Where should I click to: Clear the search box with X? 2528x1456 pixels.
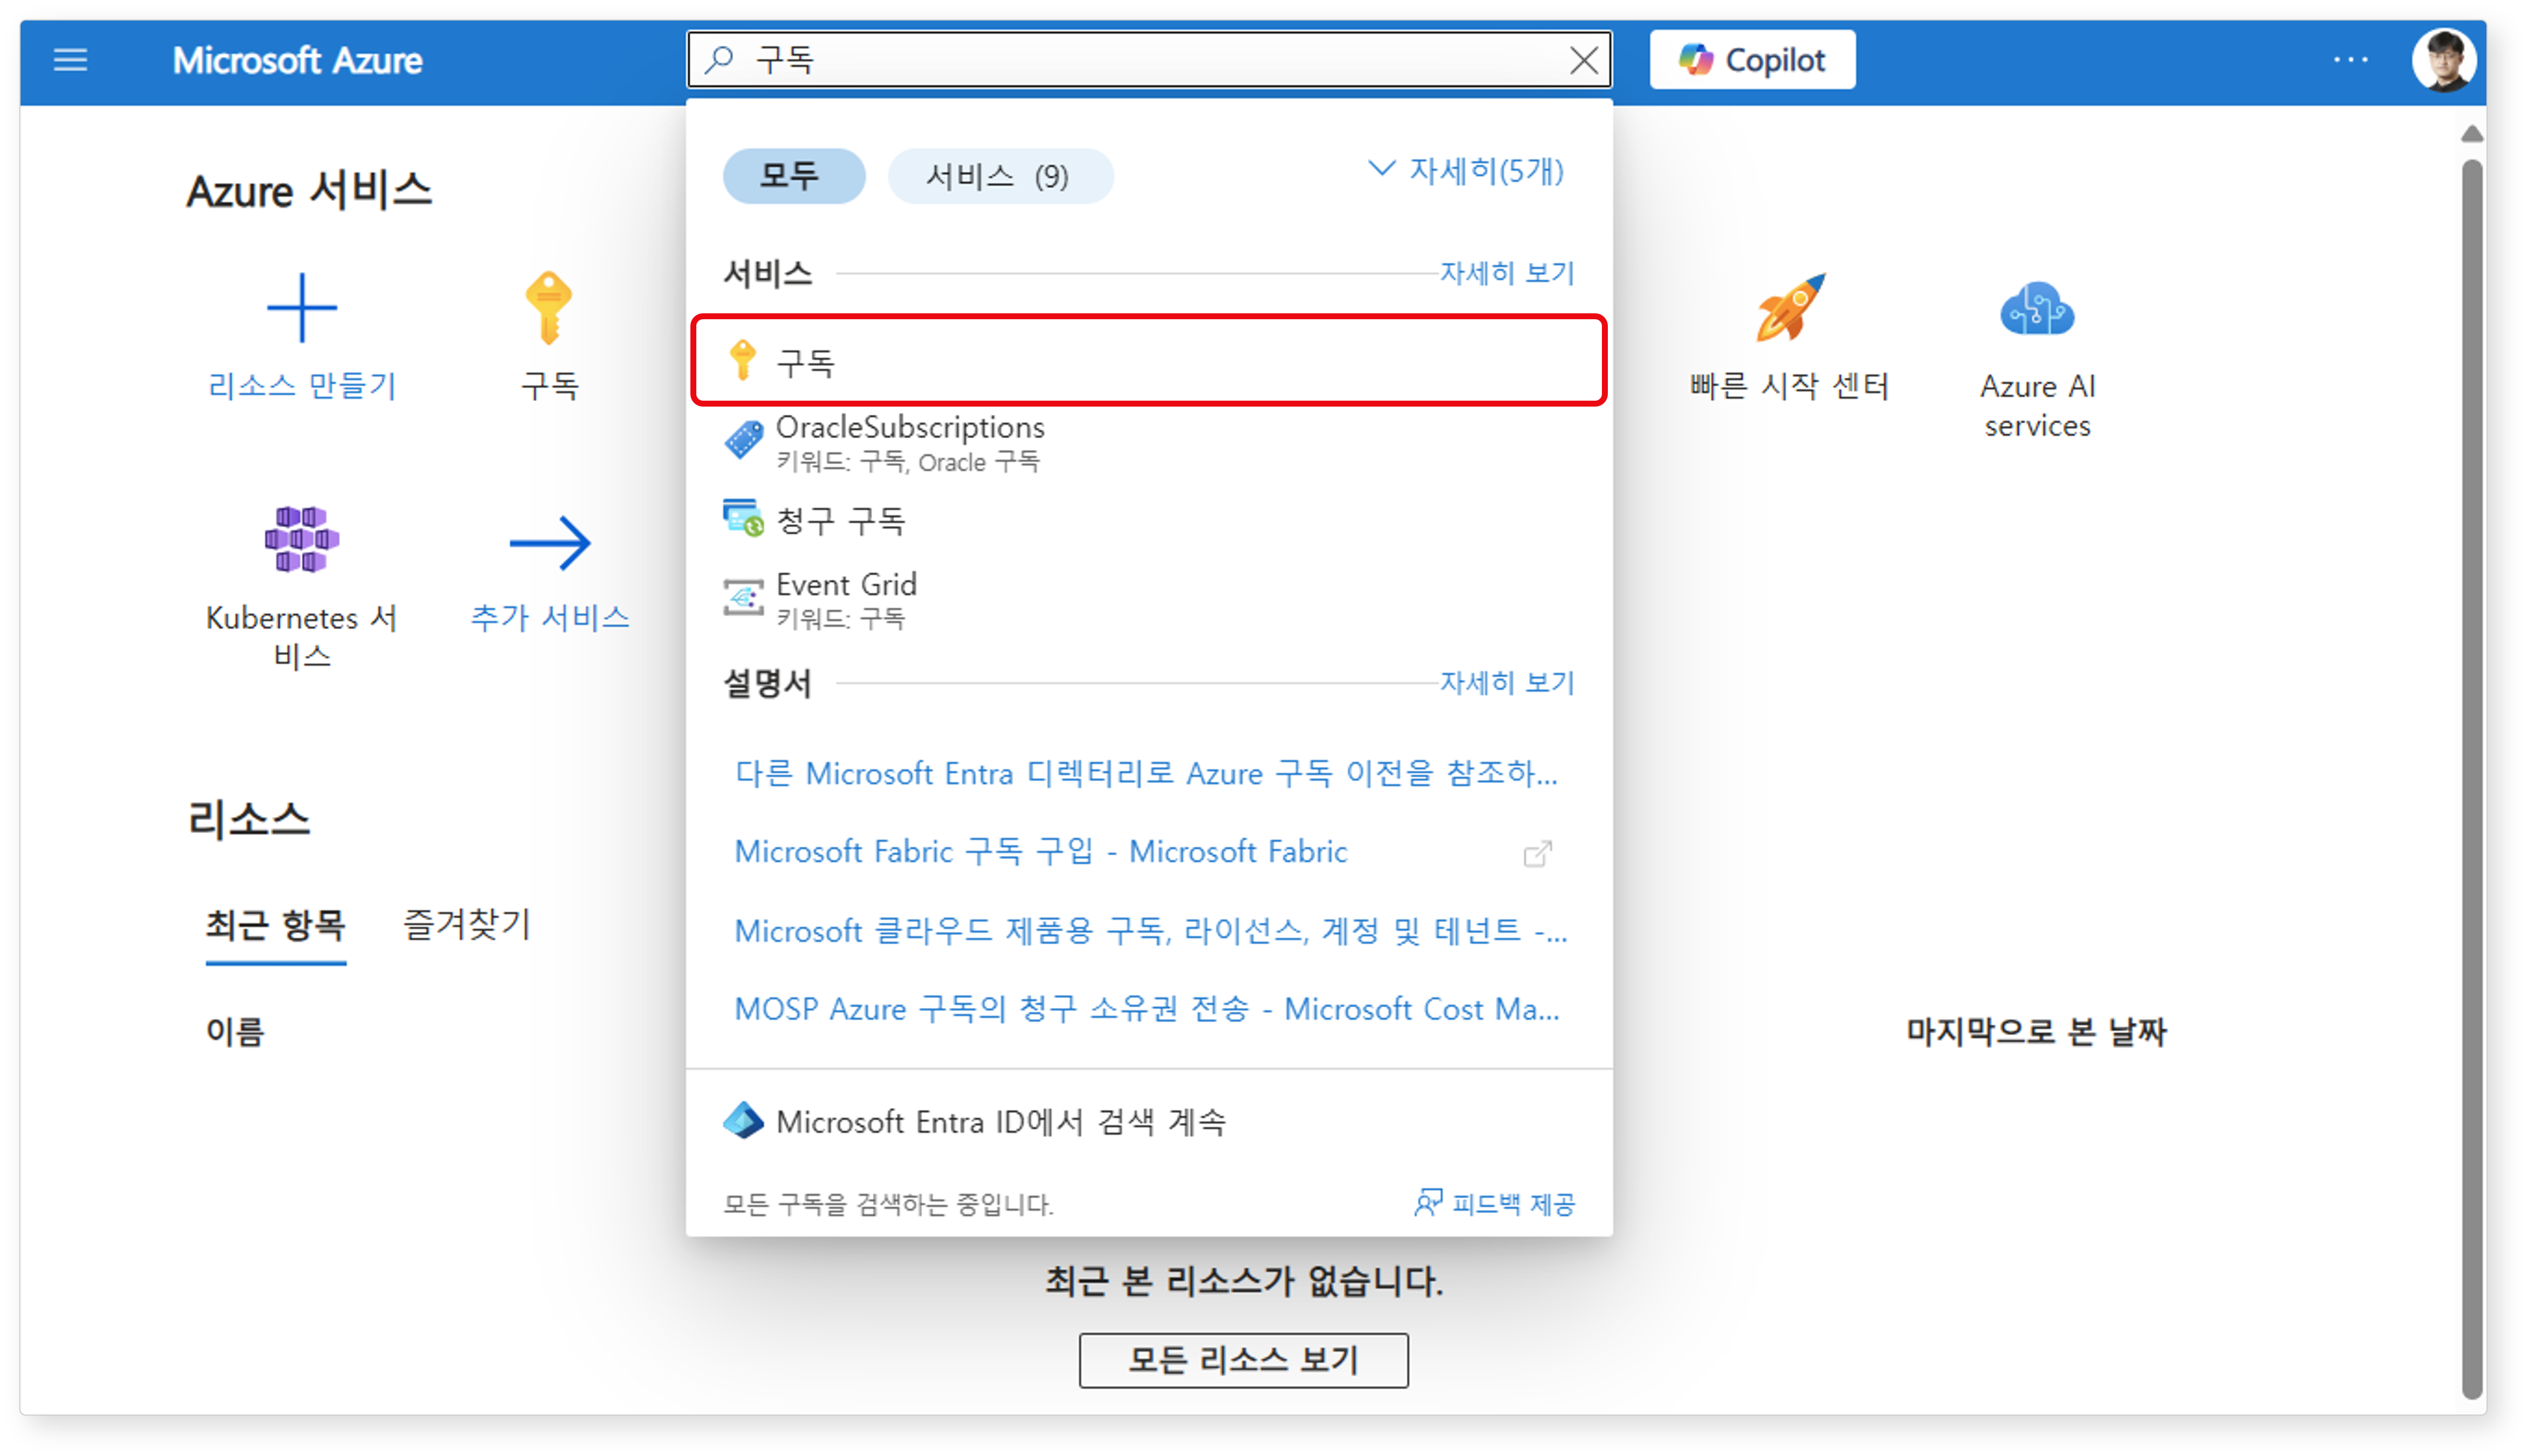(x=1583, y=60)
